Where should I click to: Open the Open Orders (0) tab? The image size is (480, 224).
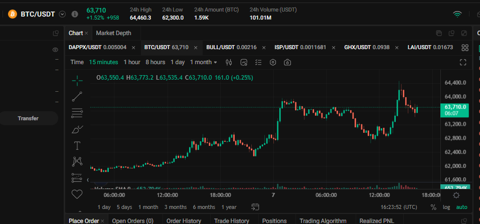point(132,220)
